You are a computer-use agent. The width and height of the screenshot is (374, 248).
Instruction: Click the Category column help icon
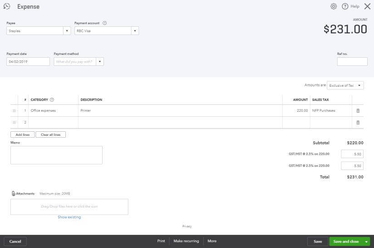point(52,100)
